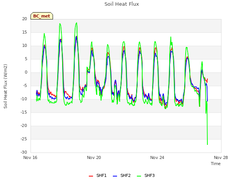Click the blue SHF2 legend swatch

115,176
